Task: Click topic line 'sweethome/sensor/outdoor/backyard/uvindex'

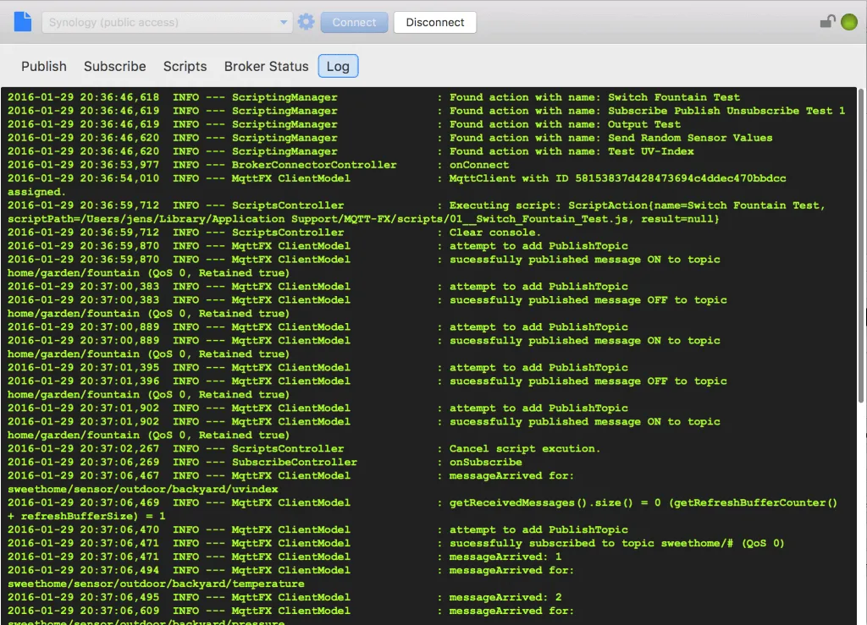Action: click(142, 489)
